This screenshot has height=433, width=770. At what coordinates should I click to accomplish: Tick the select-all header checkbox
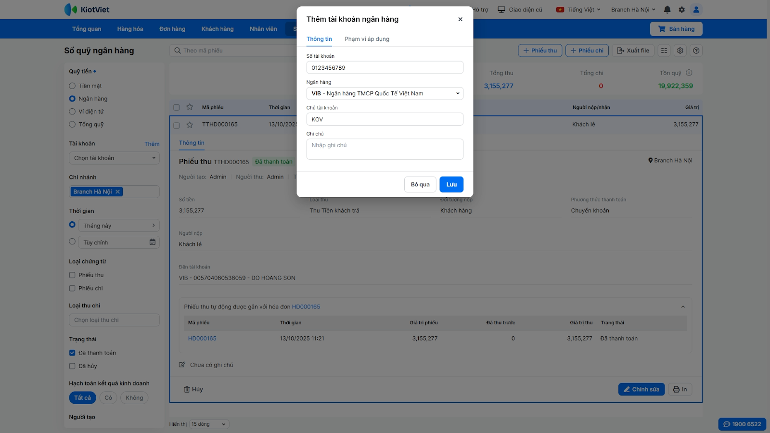tap(177, 107)
